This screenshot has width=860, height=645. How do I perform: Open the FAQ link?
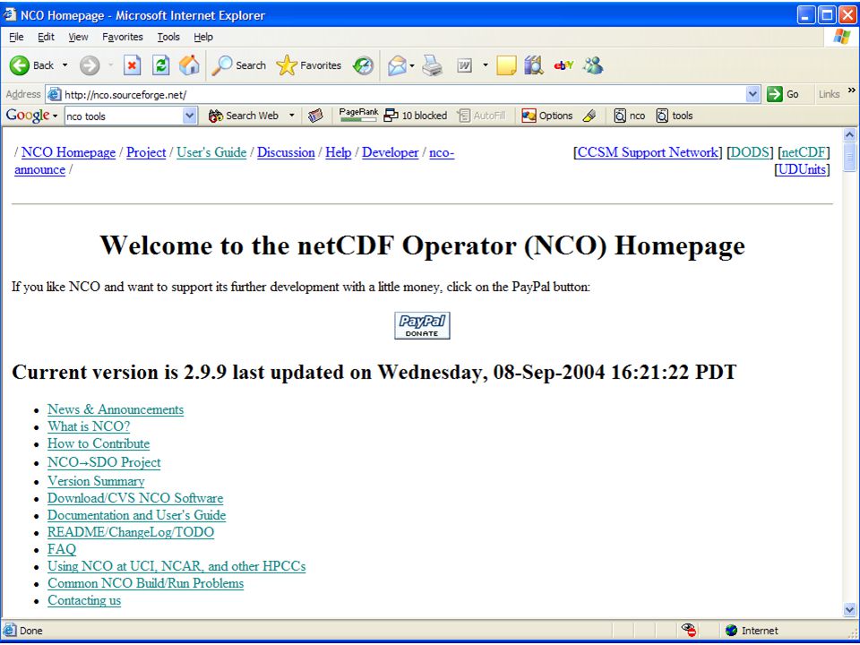tap(62, 549)
